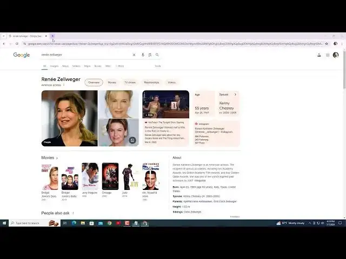Open Task View on the taskbar
Screen dimensions: 346x259
click(65, 223)
